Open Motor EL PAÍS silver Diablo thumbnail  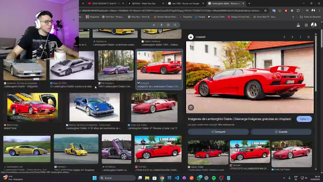72,65
